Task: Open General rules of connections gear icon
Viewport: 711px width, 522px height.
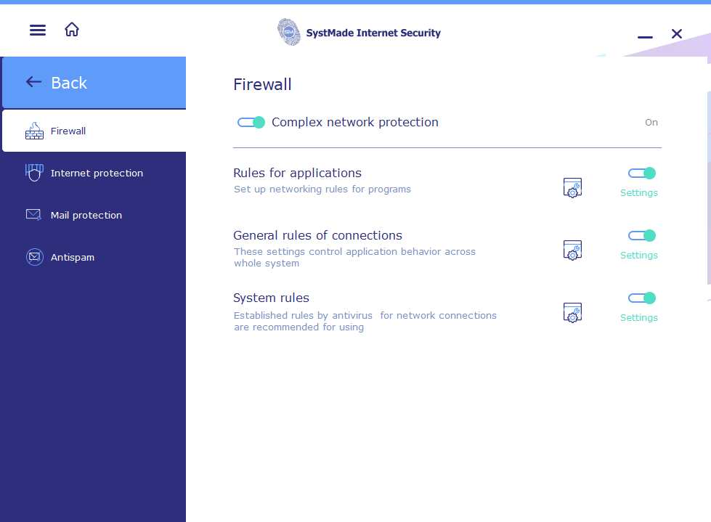Action: [x=572, y=250]
